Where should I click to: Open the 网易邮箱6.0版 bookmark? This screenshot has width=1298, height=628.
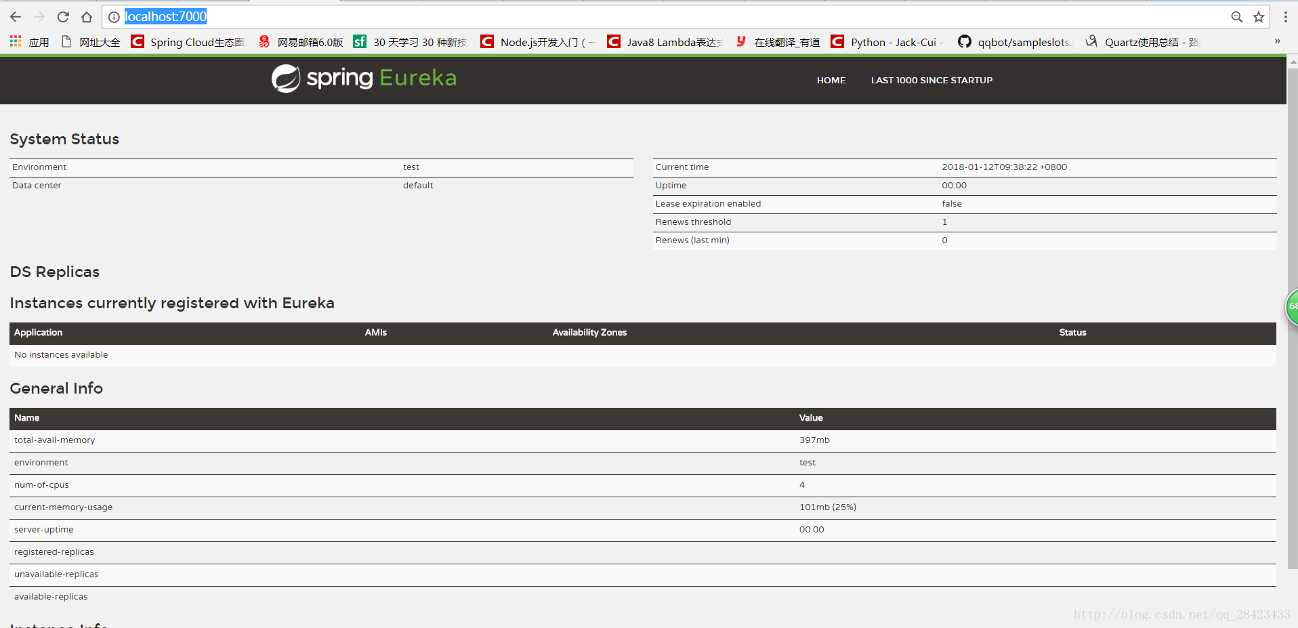(x=301, y=42)
